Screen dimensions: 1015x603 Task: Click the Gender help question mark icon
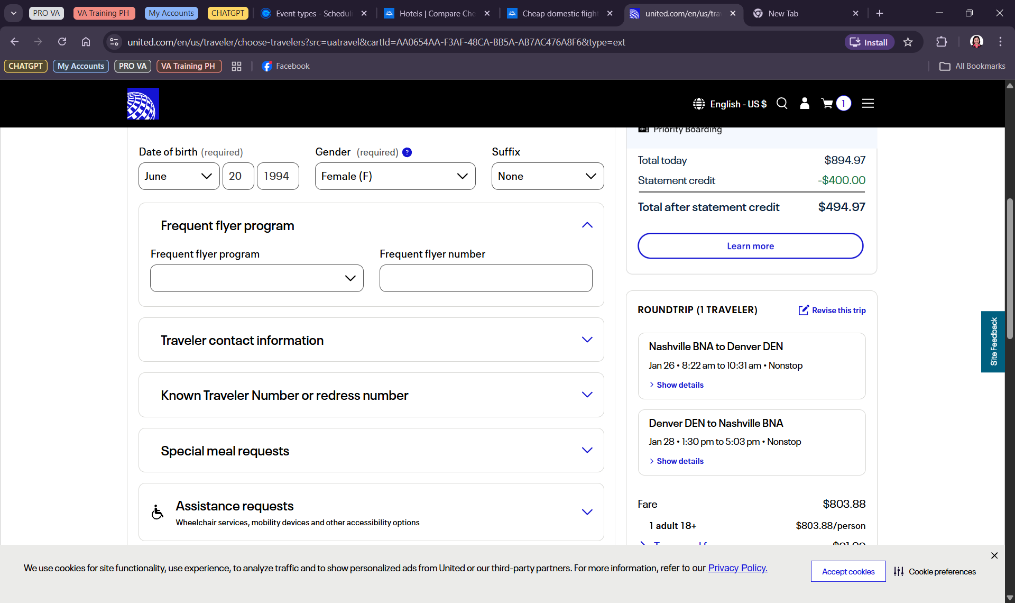point(407,152)
